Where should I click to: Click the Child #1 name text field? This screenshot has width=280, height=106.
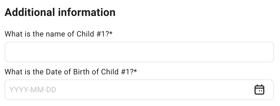click(139, 52)
